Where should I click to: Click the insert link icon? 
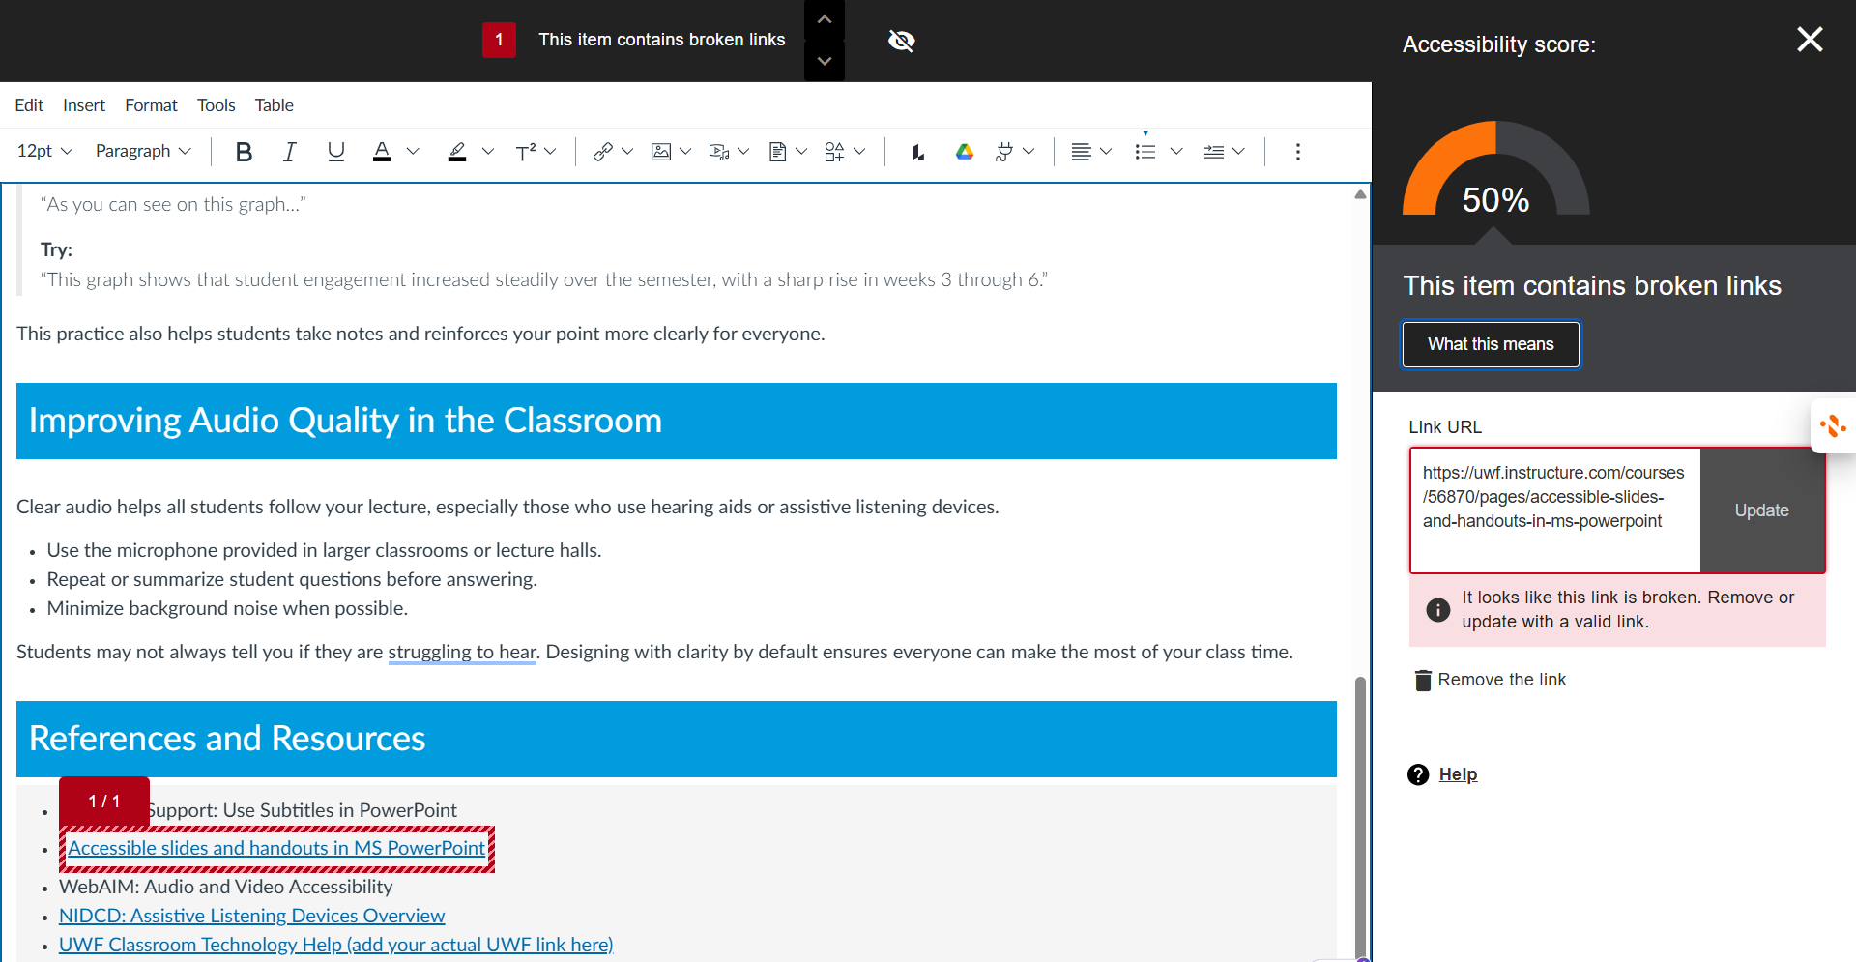point(603,152)
